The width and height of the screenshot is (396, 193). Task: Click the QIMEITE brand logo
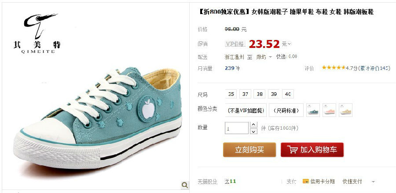pos(37,33)
